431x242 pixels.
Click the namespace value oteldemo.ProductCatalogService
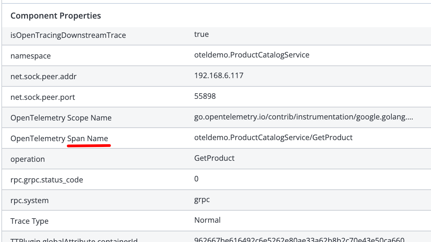tap(252, 55)
